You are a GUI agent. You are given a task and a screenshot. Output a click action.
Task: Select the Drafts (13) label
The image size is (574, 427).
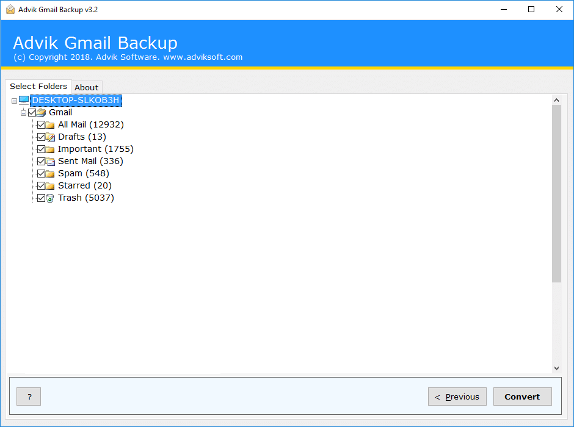coord(82,137)
